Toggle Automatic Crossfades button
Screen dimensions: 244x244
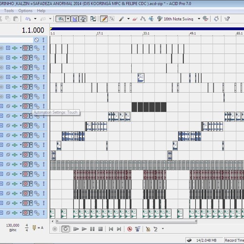point(75,19)
